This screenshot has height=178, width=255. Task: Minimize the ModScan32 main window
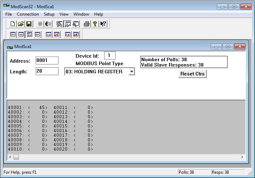point(222,7)
